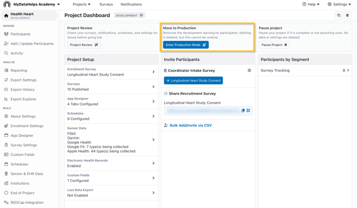Click the copy project icon button

point(339,15)
